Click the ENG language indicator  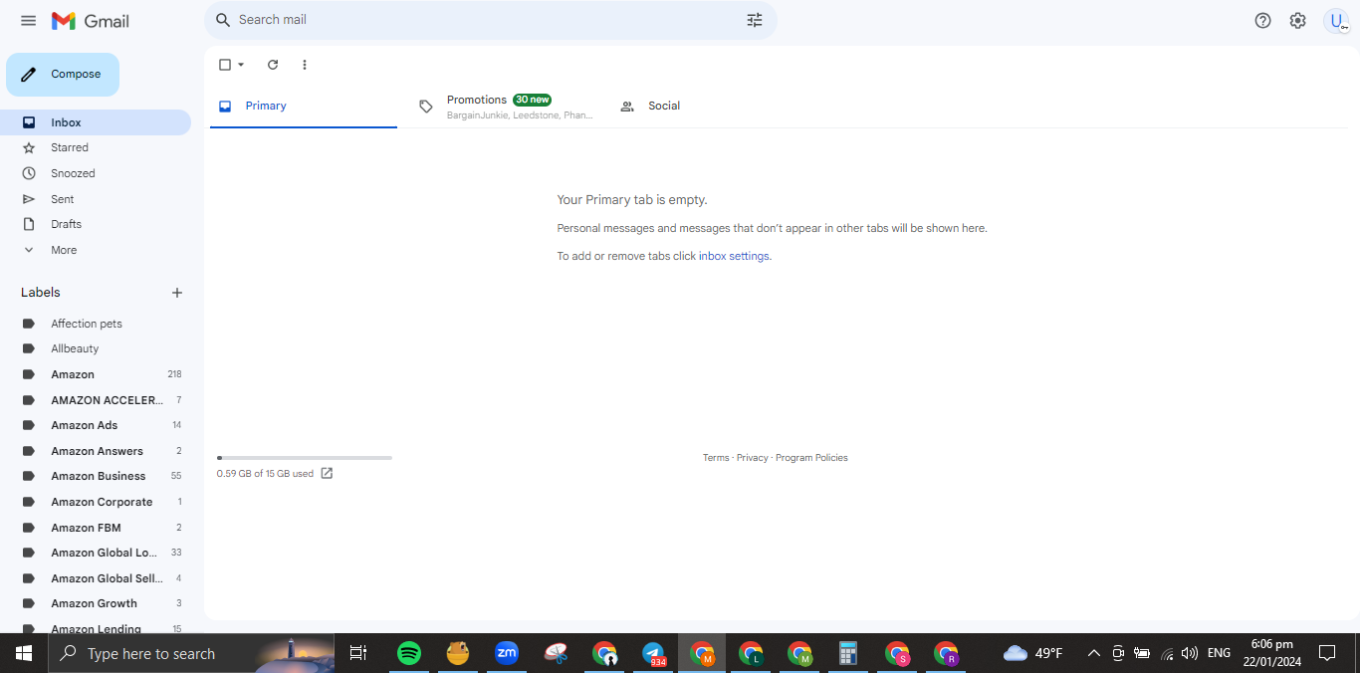tap(1219, 654)
